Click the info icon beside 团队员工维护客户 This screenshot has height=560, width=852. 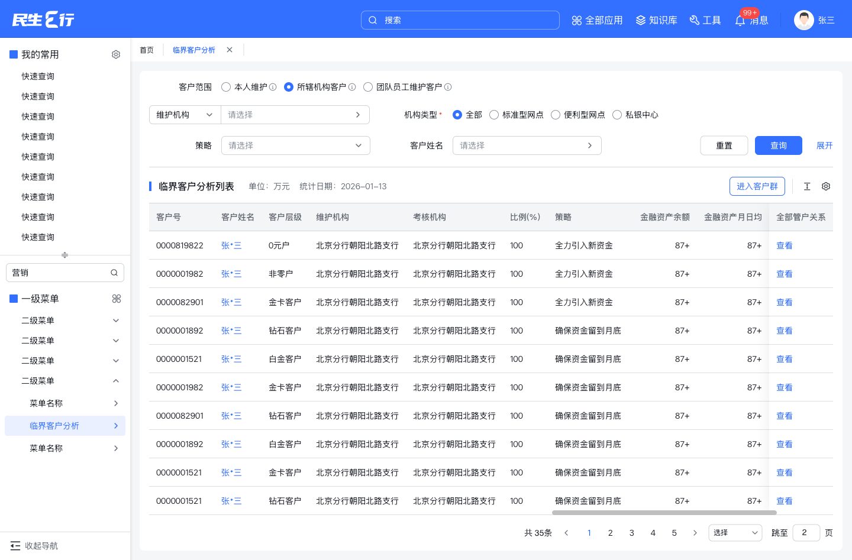pyautogui.click(x=448, y=87)
